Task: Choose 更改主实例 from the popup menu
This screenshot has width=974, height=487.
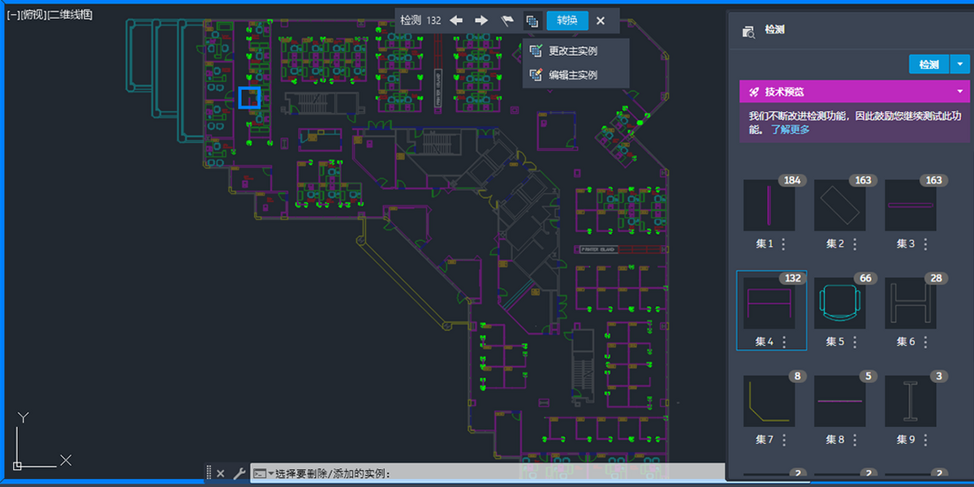Action: point(572,51)
